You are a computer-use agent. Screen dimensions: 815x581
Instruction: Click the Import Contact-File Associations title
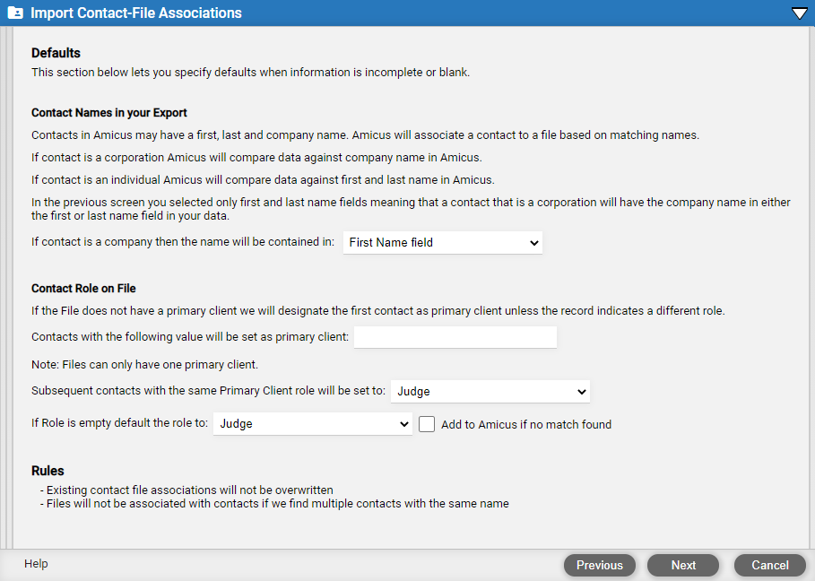(x=136, y=13)
